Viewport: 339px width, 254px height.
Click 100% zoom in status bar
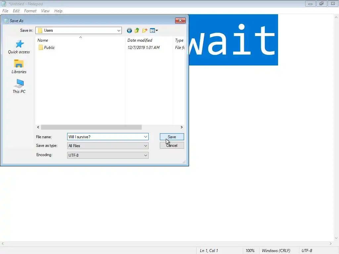pyautogui.click(x=250, y=251)
